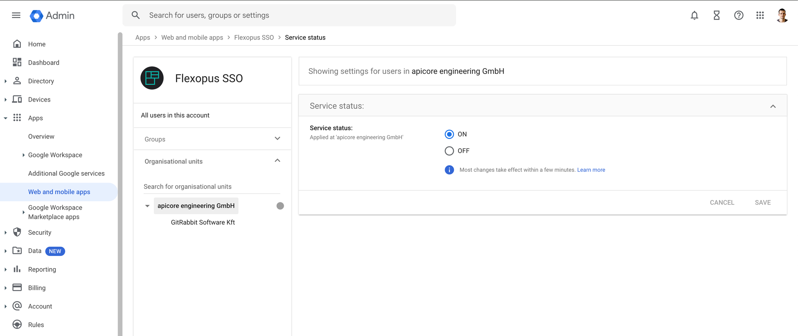Collapse the apicore engineering GmbH tree node
The width and height of the screenshot is (798, 336).
click(x=147, y=206)
